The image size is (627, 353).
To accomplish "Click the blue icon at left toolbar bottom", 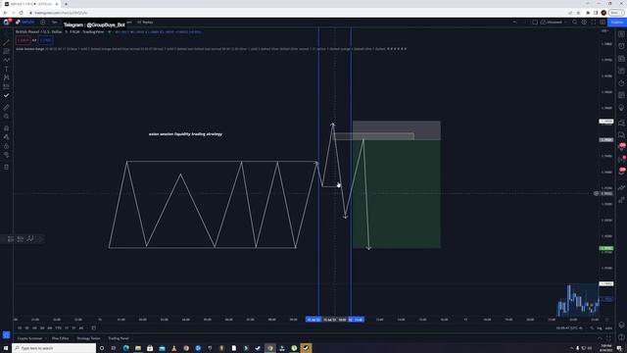I will (x=6, y=334).
